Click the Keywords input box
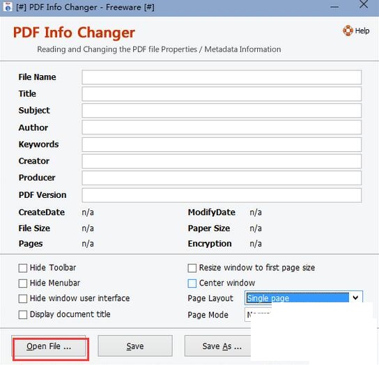The image size is (379, 365). (222, 145)
